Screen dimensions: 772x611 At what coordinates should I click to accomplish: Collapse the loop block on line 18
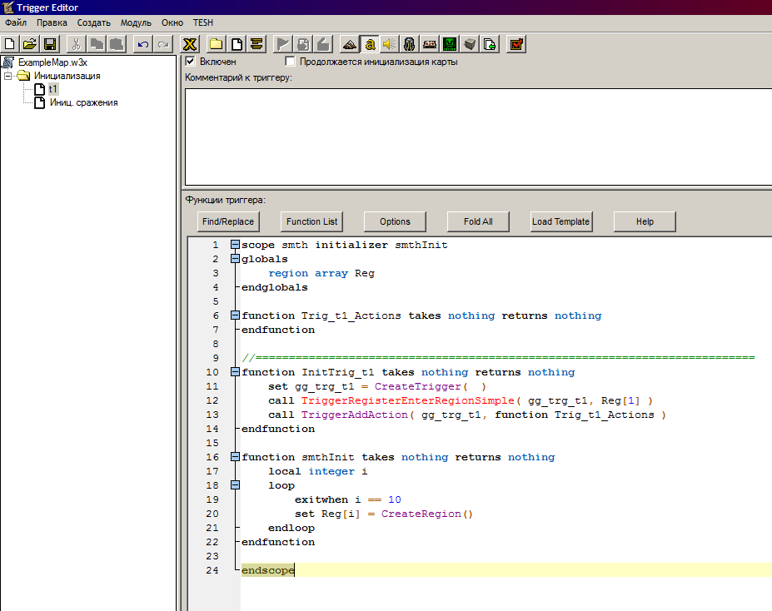pos(235,485)
